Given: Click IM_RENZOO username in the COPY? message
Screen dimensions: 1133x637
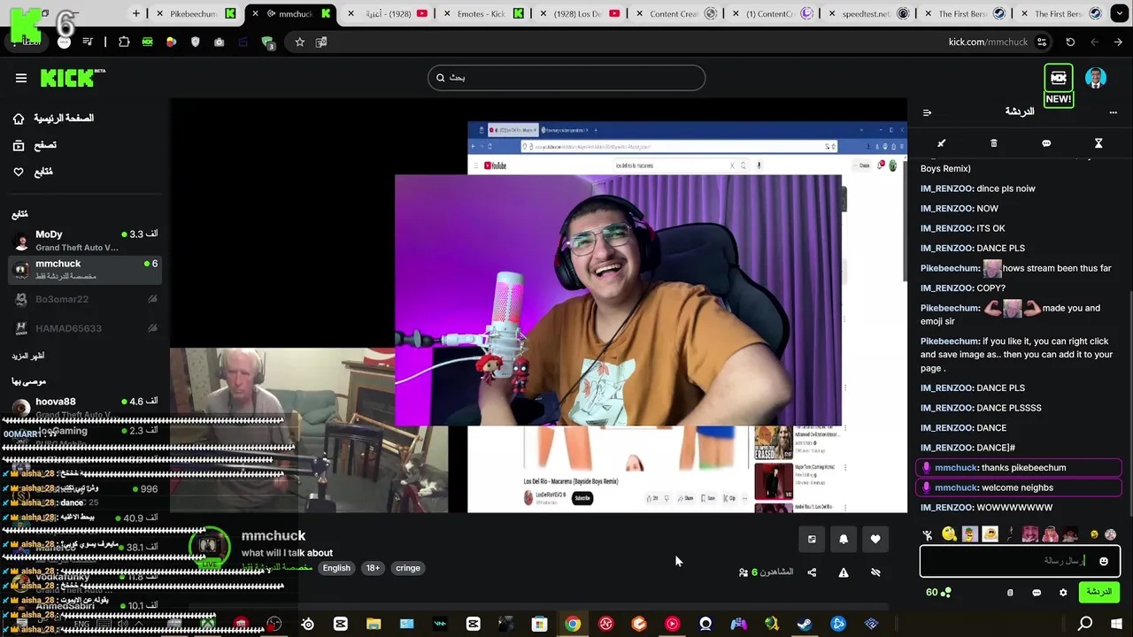Looking at the screenshot, I should click(946, 288).
